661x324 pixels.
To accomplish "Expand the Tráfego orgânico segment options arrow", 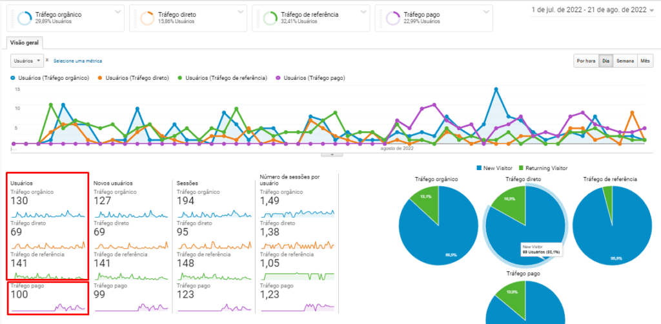I will tap(117, 12).
